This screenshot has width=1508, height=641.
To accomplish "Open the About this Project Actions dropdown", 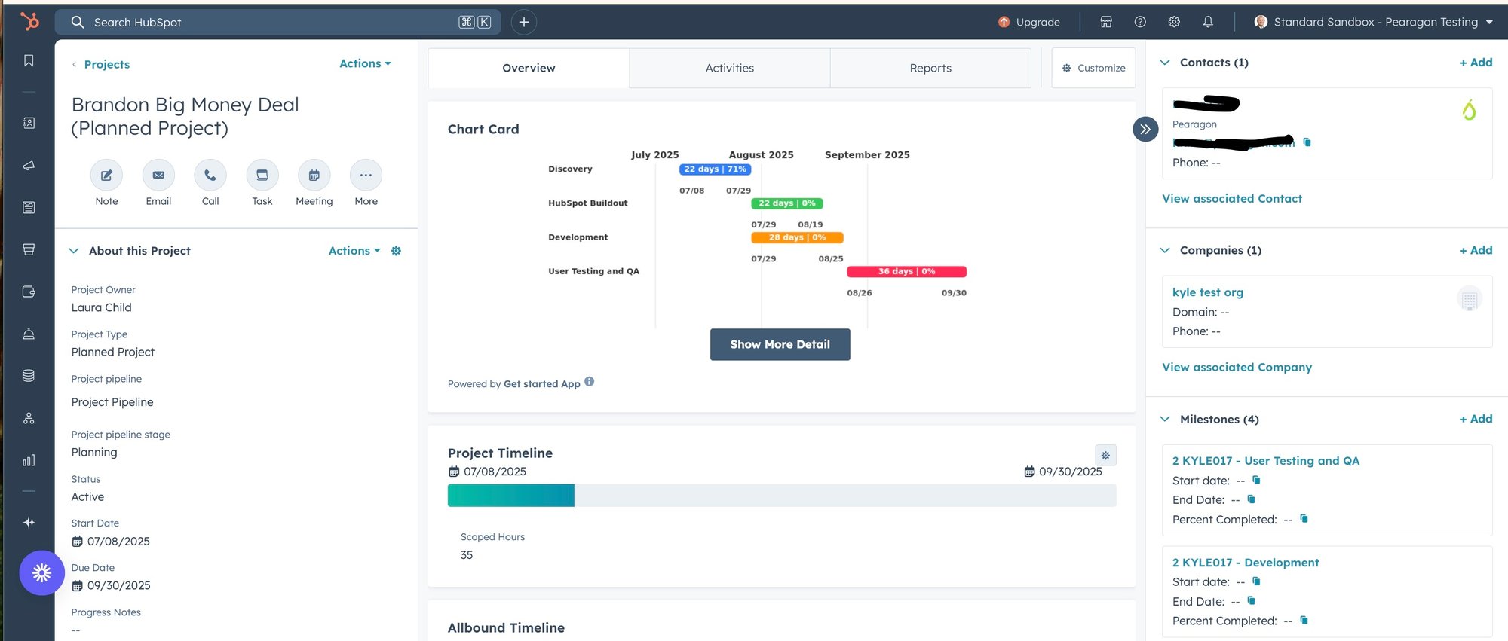I will point(354,251).
